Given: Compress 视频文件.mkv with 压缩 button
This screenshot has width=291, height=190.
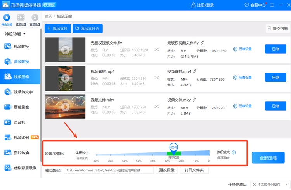Looking at the screenshot, I should coord(275,106).
